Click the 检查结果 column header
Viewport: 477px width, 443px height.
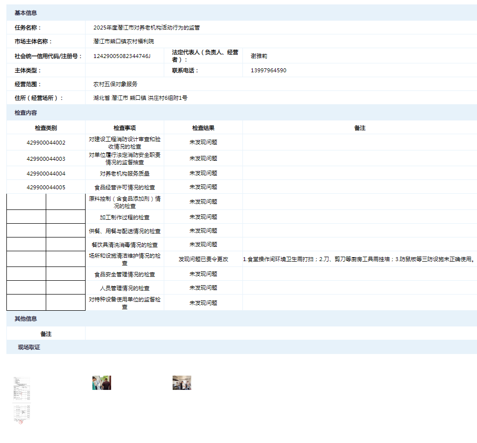click(x=203, y=128)
